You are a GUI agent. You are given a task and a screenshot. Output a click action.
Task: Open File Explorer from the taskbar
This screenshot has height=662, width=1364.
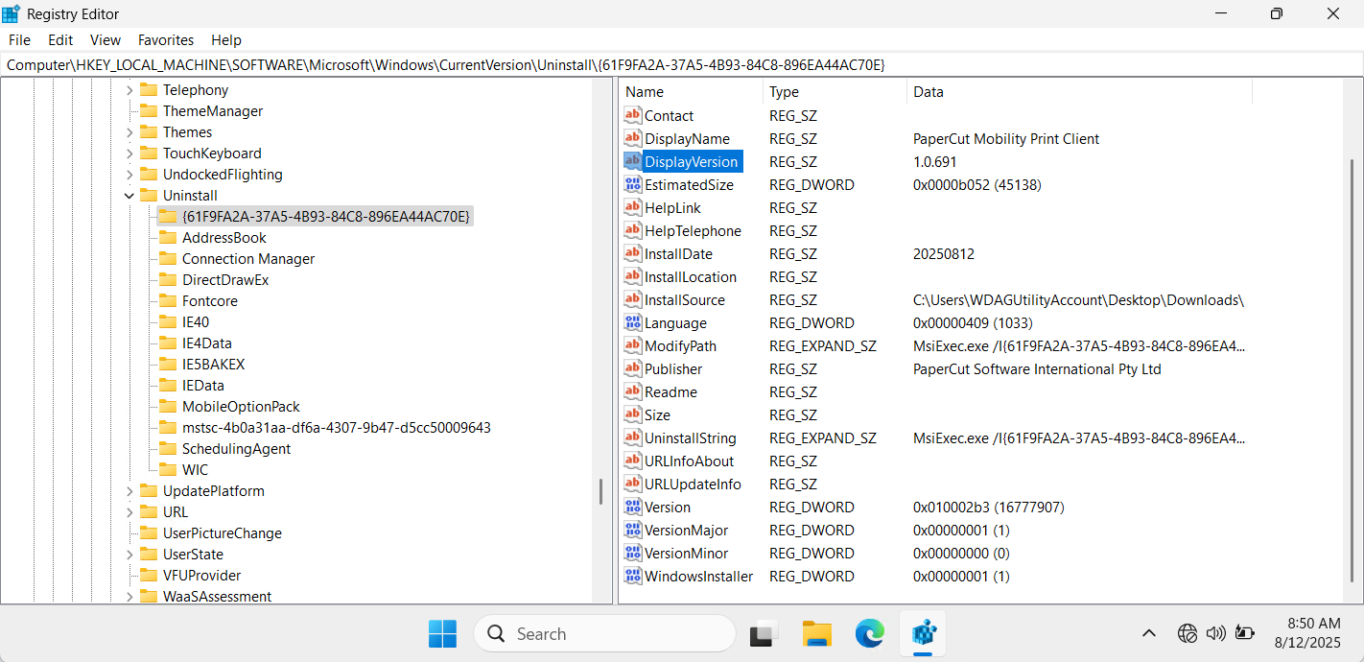[x=817, y=633]
